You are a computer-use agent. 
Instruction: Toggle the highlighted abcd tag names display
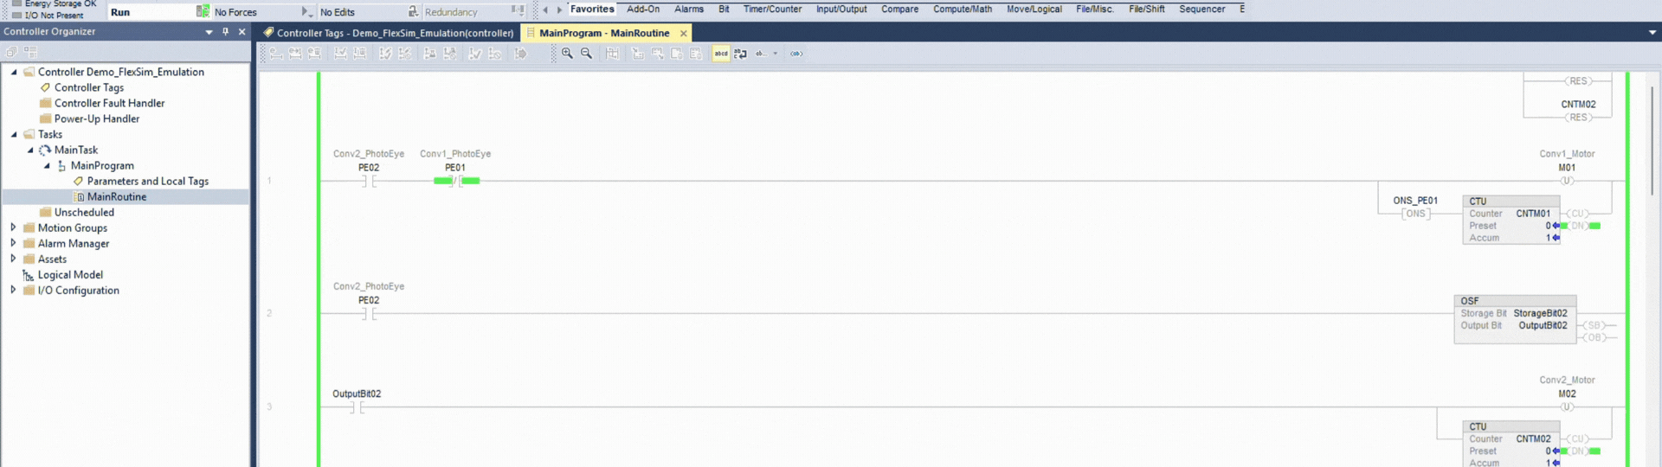click(721, 54)
